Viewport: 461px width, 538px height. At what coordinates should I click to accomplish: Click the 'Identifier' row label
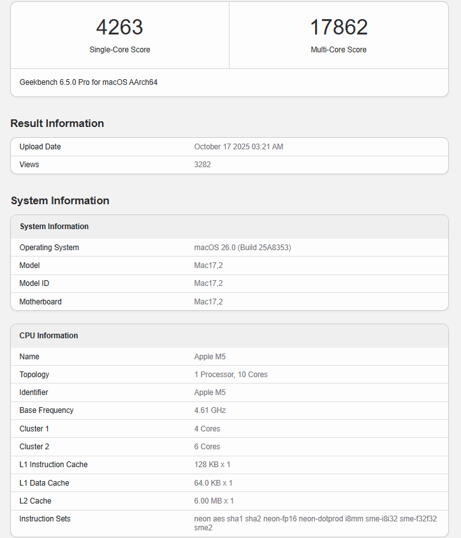tap(34, 392)
